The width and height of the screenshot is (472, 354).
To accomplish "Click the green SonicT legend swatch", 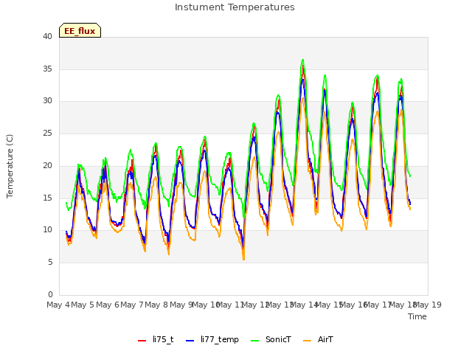I will pyautogui.click(x=254, y=340).
